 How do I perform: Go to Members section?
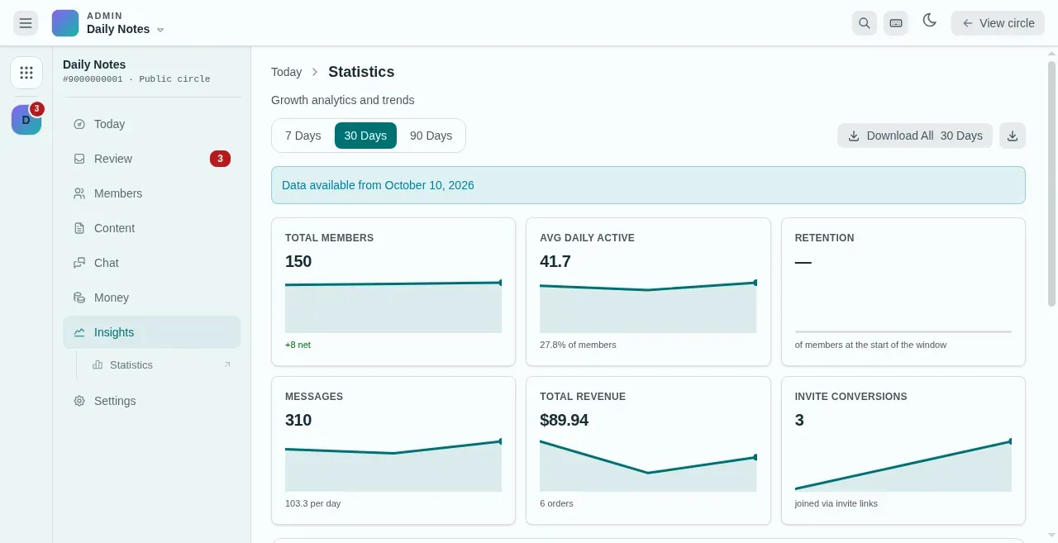152,193
